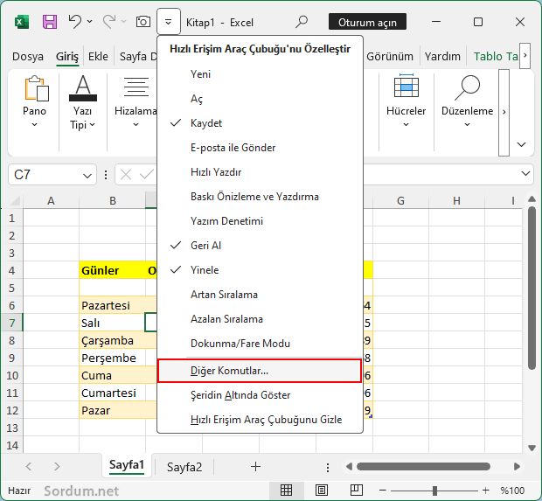Toggle the Customize Quick Access Toolbar dropdown
Image resolution: width=542 pixels, height=501 pixels.
point(169,22)
